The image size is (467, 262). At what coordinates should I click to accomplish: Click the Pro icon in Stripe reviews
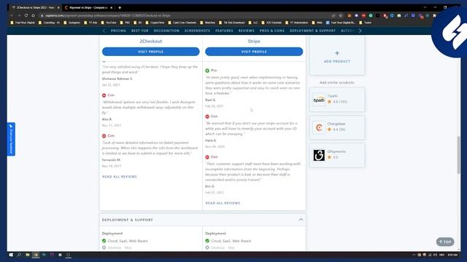[207, 71]
